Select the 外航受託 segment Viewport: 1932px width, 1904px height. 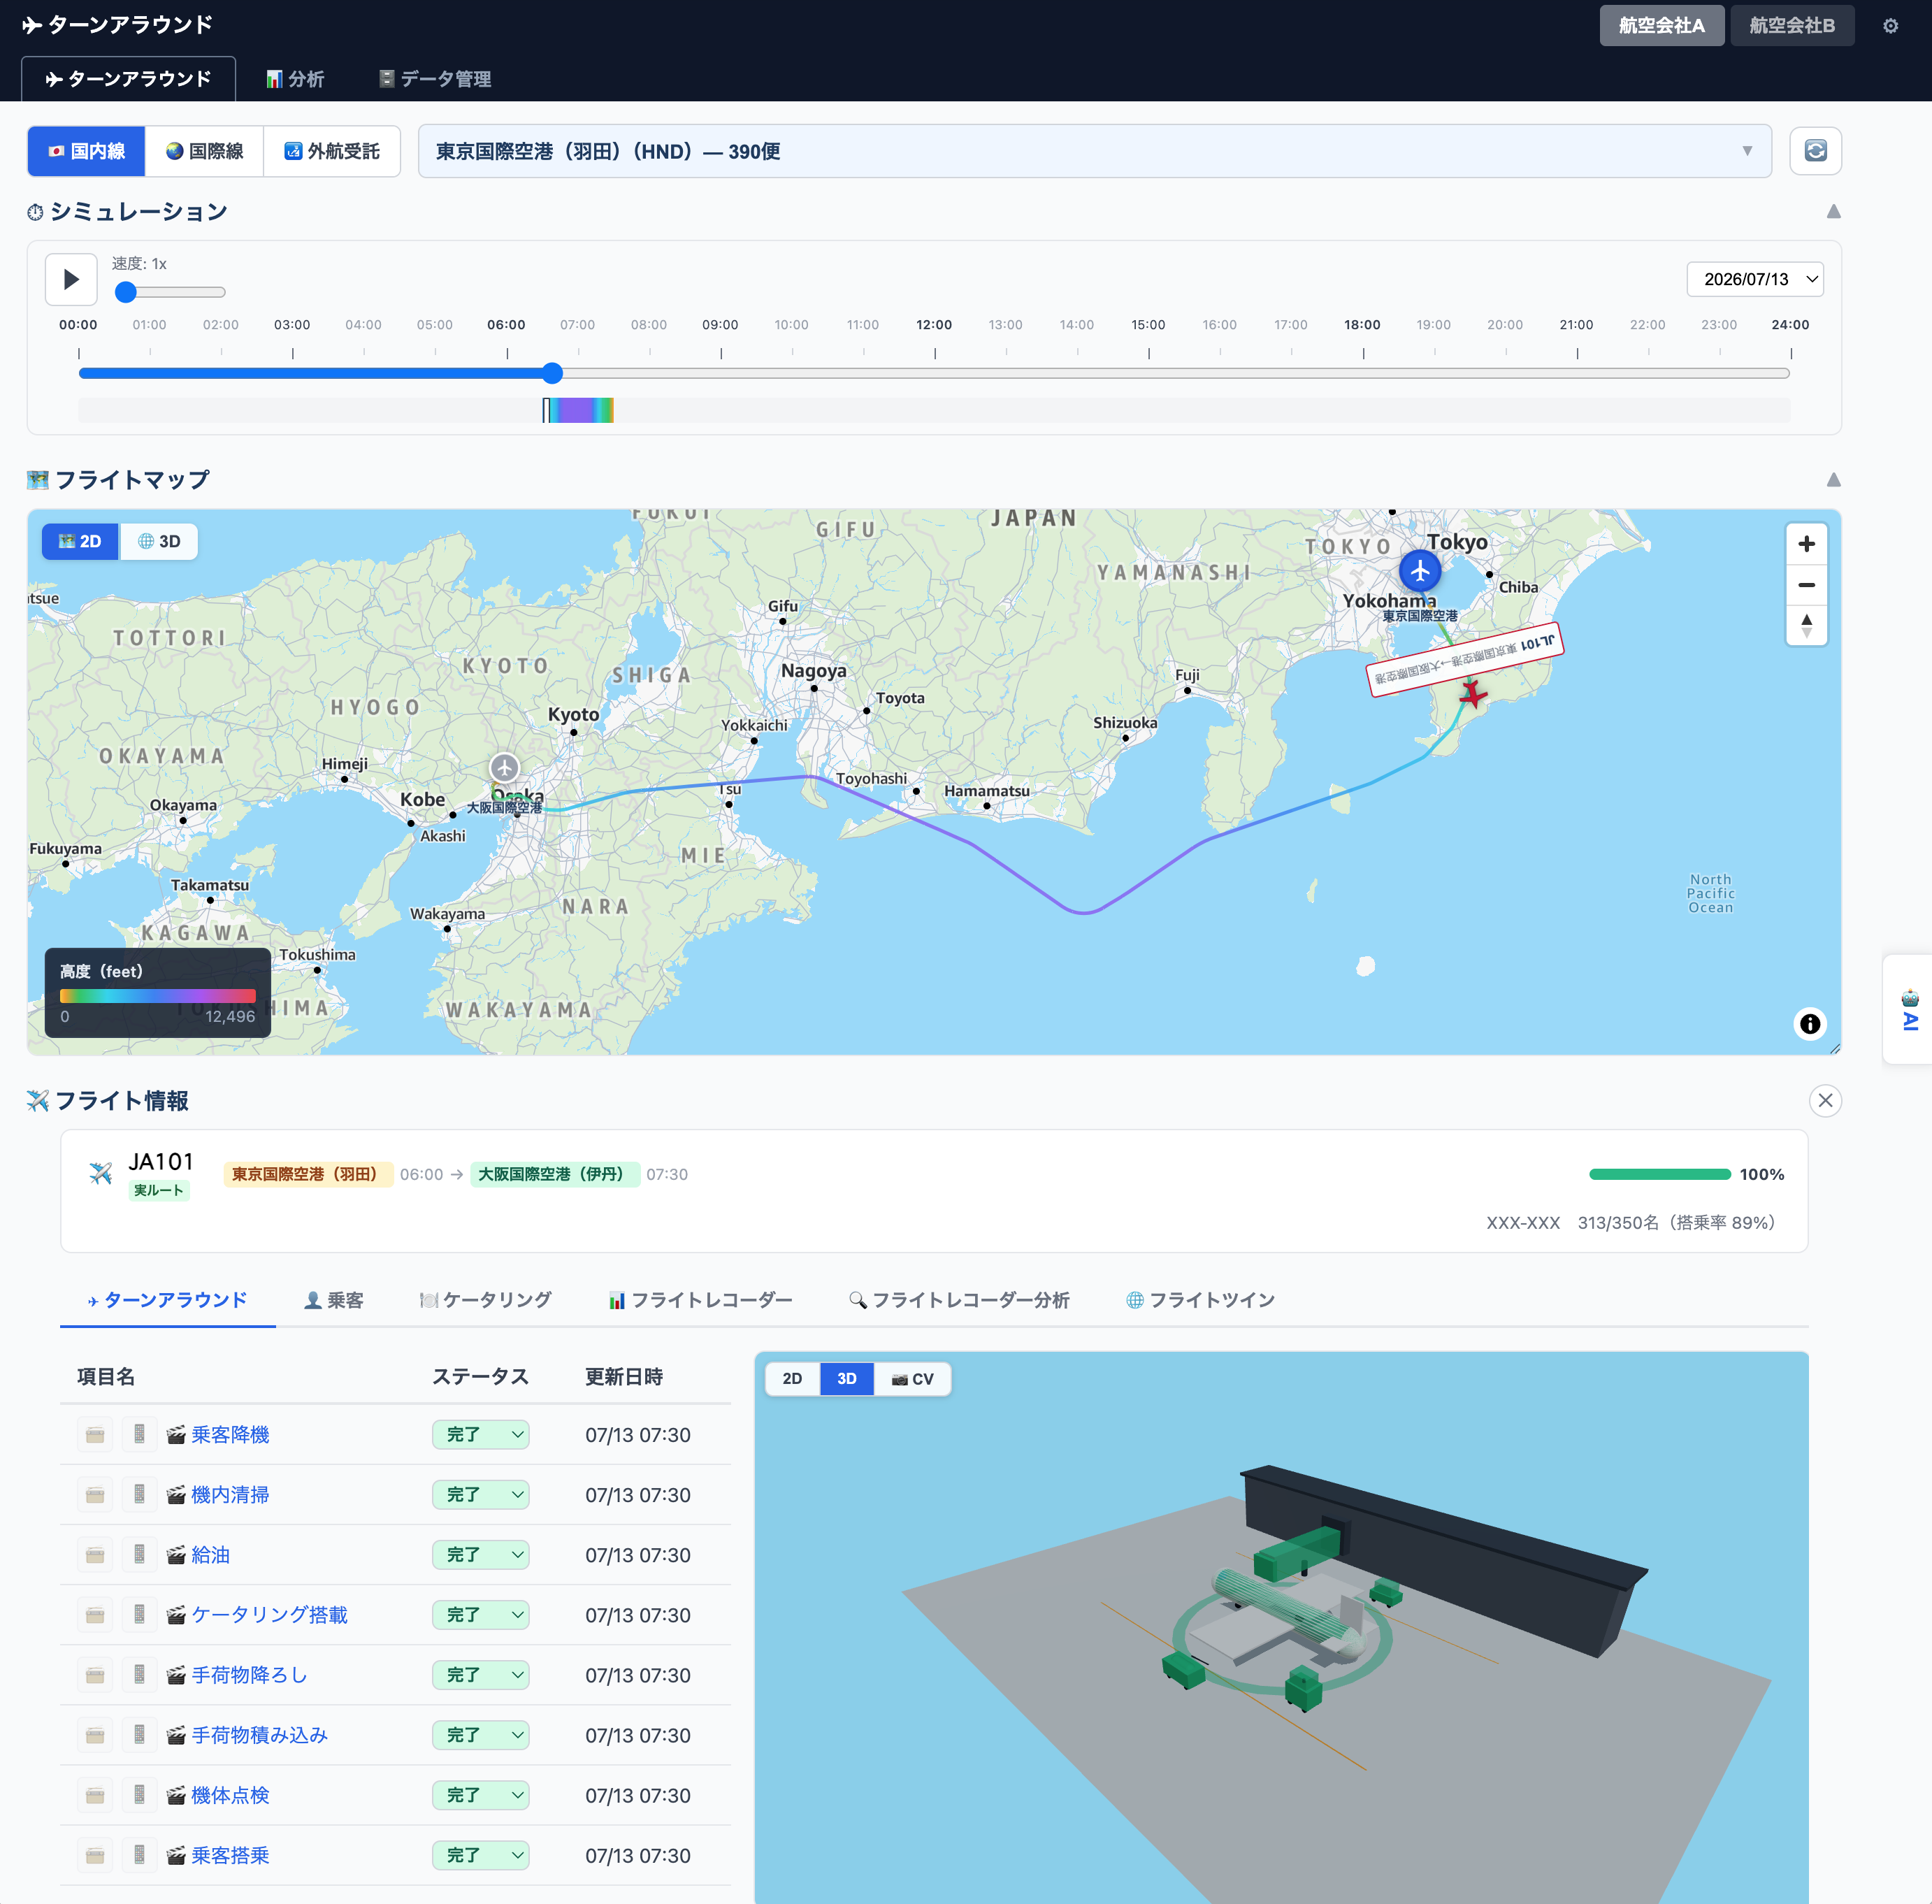point(332,151)
